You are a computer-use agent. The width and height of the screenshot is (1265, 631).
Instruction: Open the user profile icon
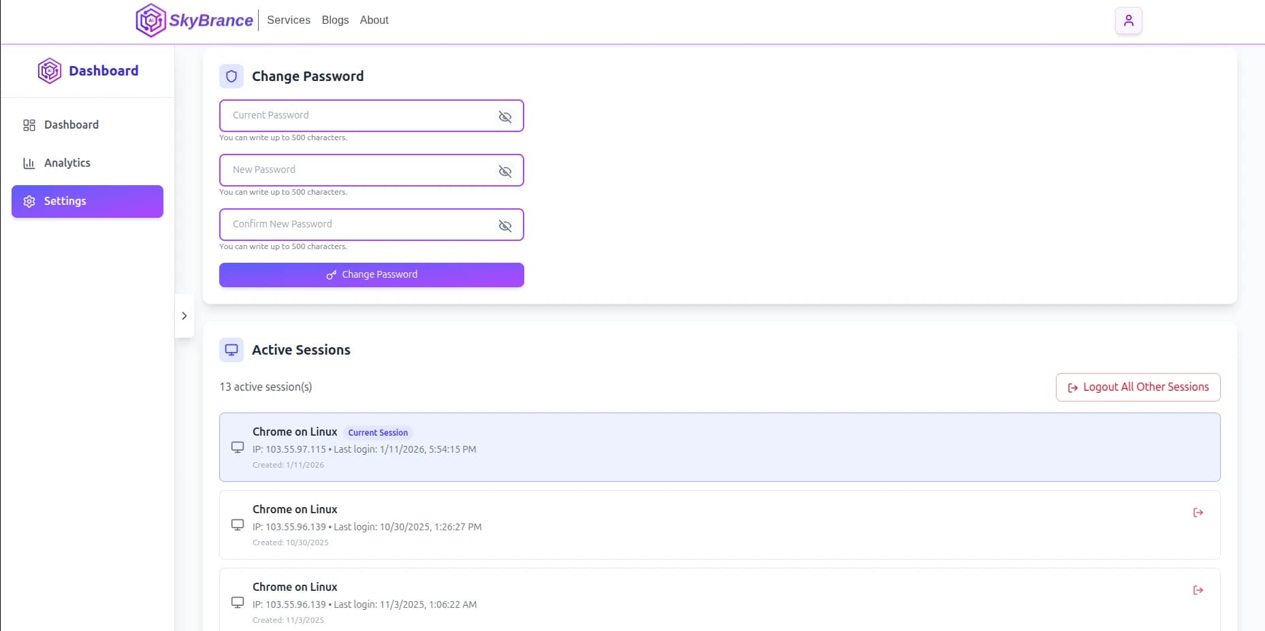coord(1128,20)
